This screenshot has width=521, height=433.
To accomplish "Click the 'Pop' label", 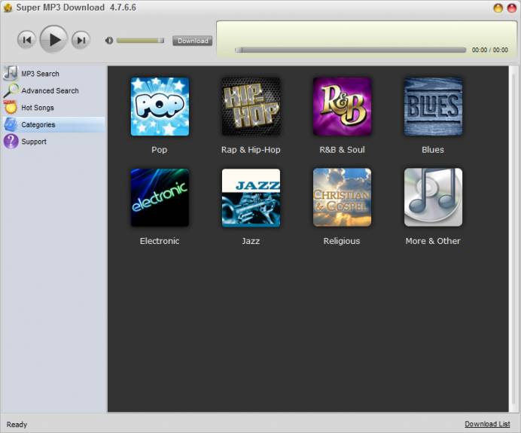I will (160, 150).
